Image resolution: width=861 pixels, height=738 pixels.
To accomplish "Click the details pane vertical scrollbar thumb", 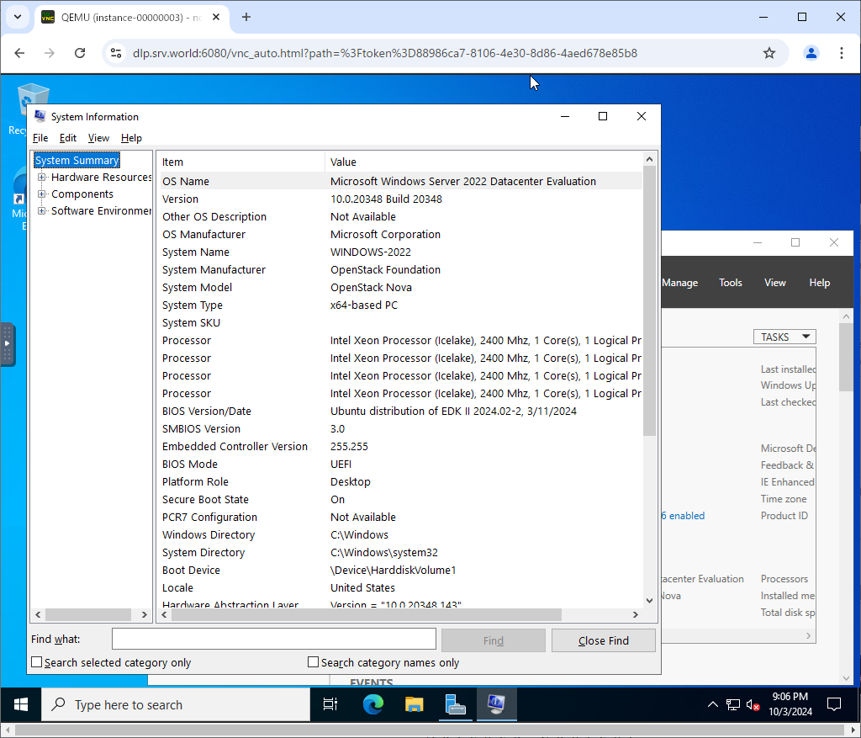I will tap(650, 300).
